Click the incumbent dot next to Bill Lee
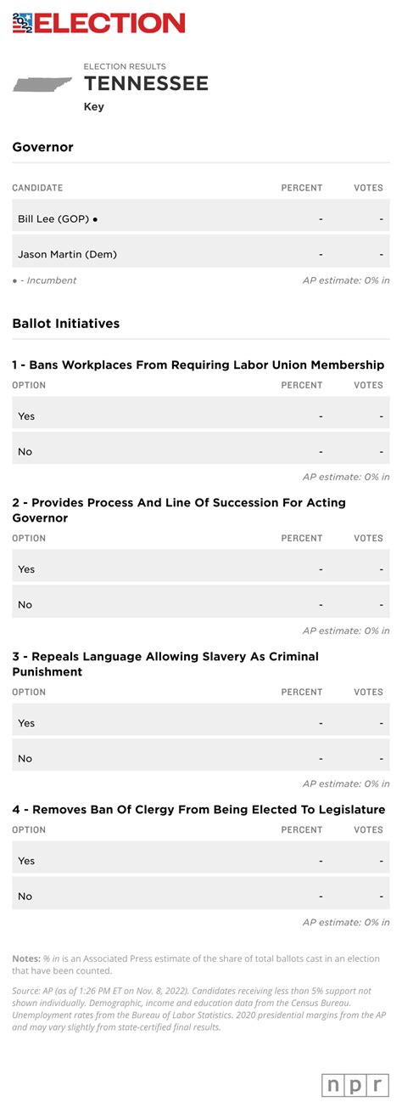 [95, 219]
